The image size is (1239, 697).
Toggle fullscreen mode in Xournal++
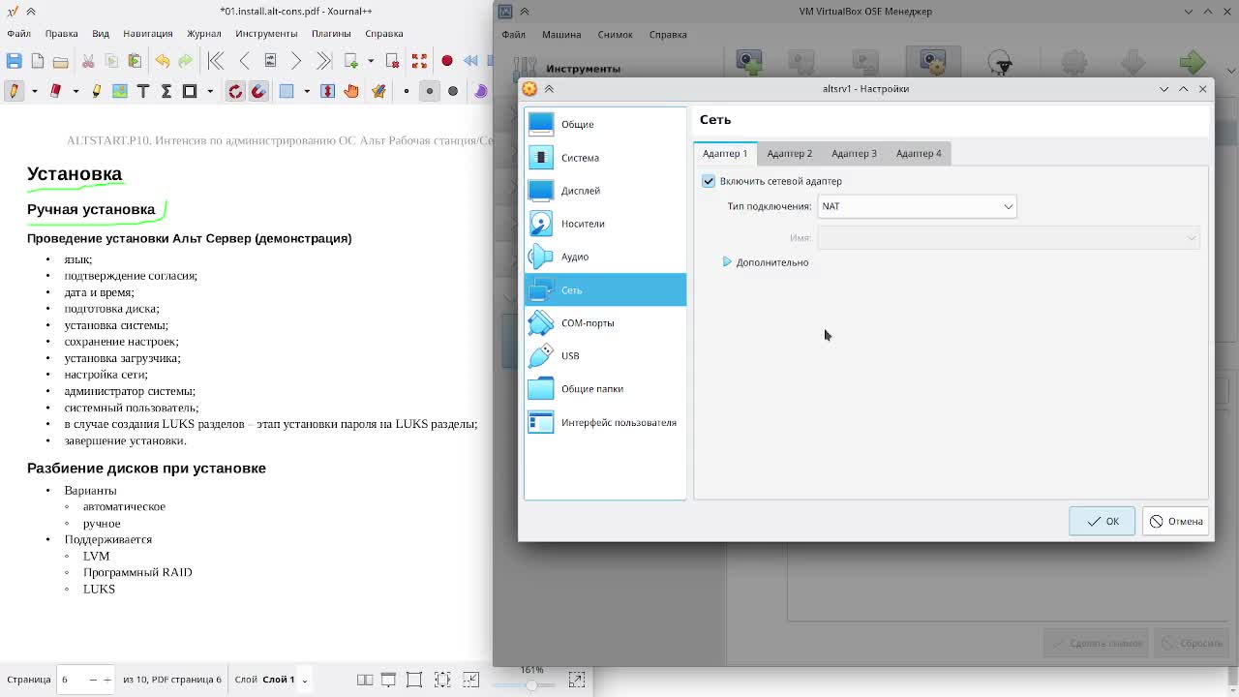[419, 61]
